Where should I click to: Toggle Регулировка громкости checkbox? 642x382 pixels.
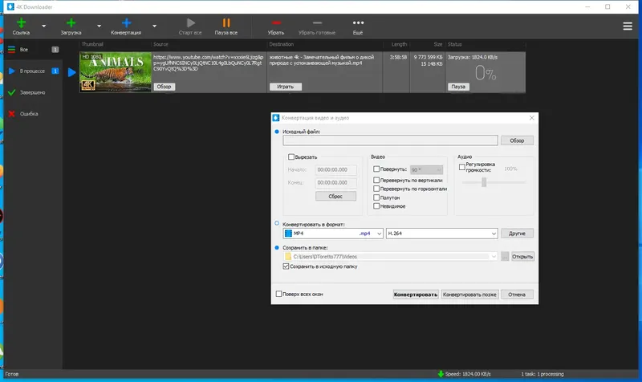click(x=462, y=167)
